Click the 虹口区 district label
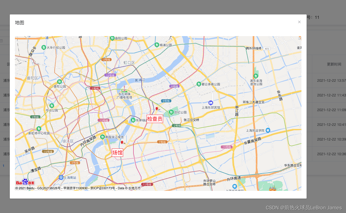This screenshot has height=213, width=346. pos(129,63)
